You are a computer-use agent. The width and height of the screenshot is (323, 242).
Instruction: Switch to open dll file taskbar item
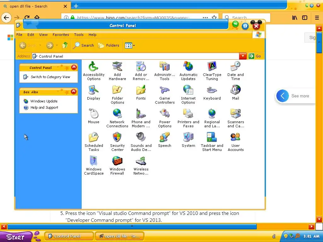click(120, 236)
